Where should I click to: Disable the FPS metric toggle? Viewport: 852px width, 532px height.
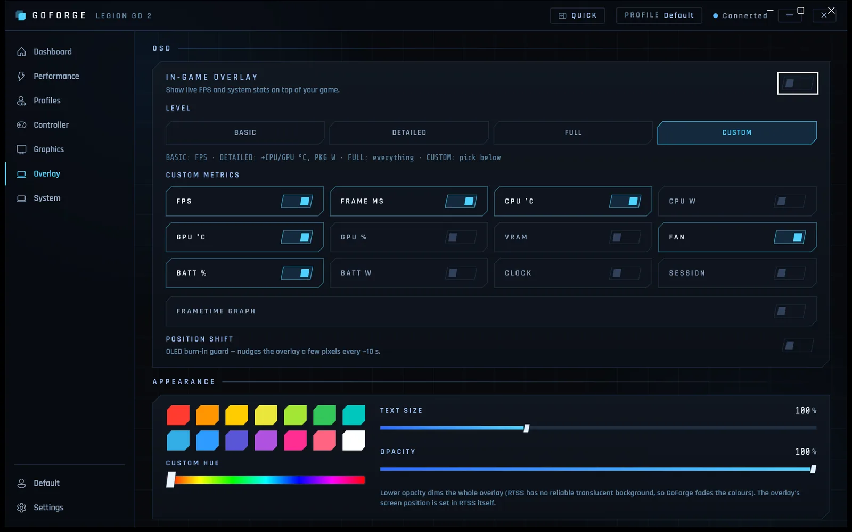click(297, 201)
